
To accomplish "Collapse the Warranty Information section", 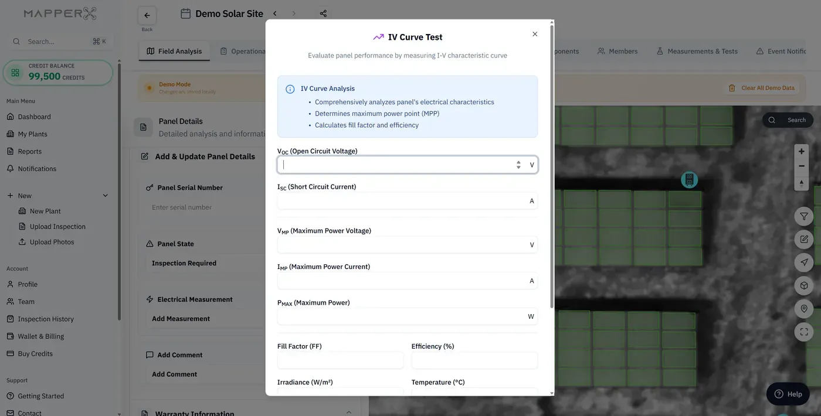I will [x=349, y=412].
